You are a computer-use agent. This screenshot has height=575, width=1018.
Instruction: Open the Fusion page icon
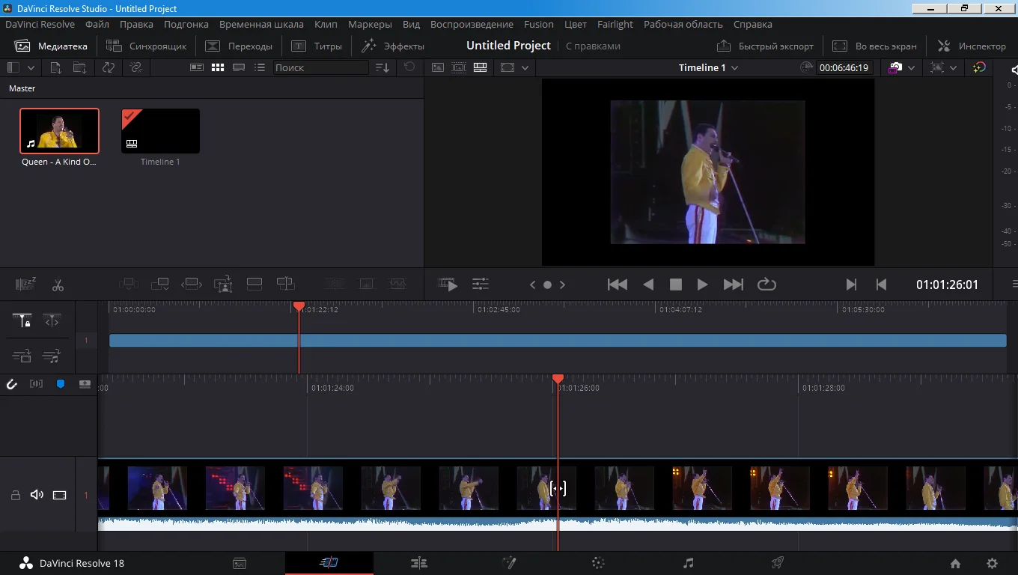click(509, 563)
